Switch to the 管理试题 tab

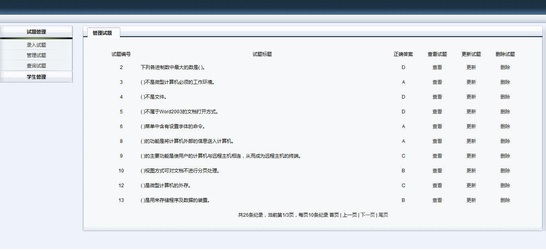[102, 33]
